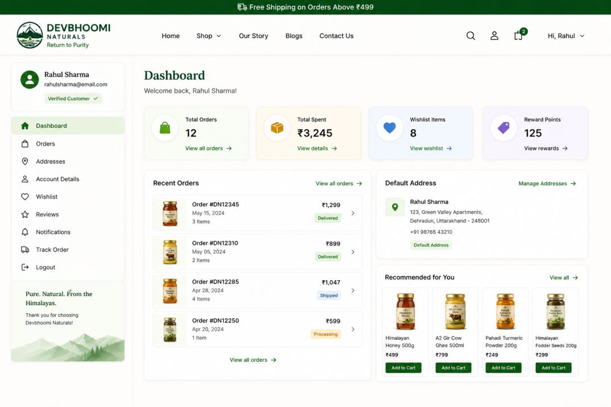Open Order #DN12310 chevron arrow
Screen dimensions: 611x407
pos(352,252)
